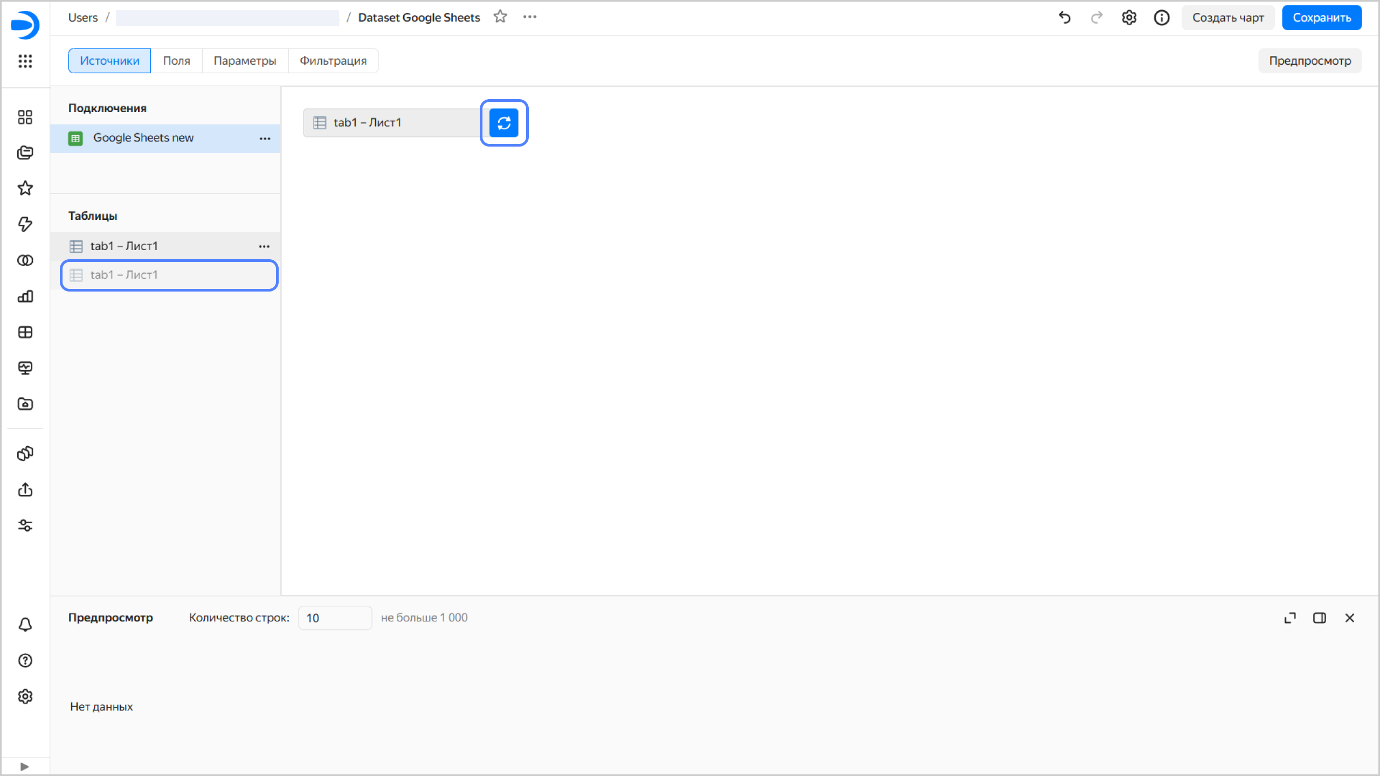Open dataset more options ellipsis in breadcrumb
This screenshot has width=1380, height=776.
(529, 17)
